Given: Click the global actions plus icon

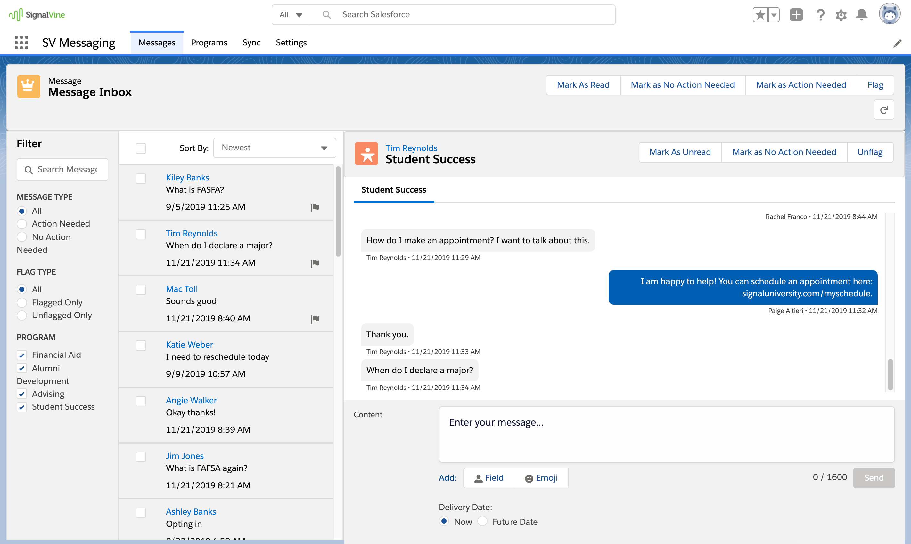Looking at the screenshot, I should point(796,15).
